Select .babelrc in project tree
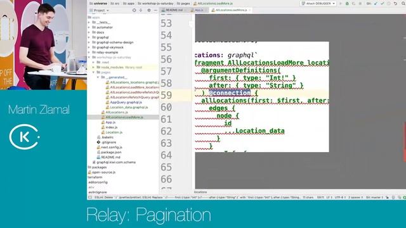Viewport: 406px width, 228px height. (107, 137)
